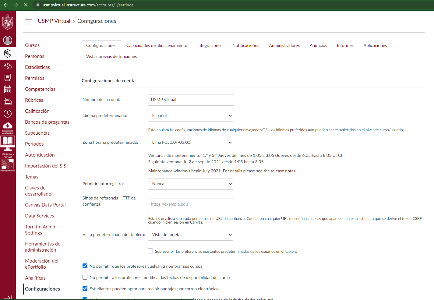Open Canvas Data Portal link
This screenshot has width=434, height=300.
(x=45, y=205)
